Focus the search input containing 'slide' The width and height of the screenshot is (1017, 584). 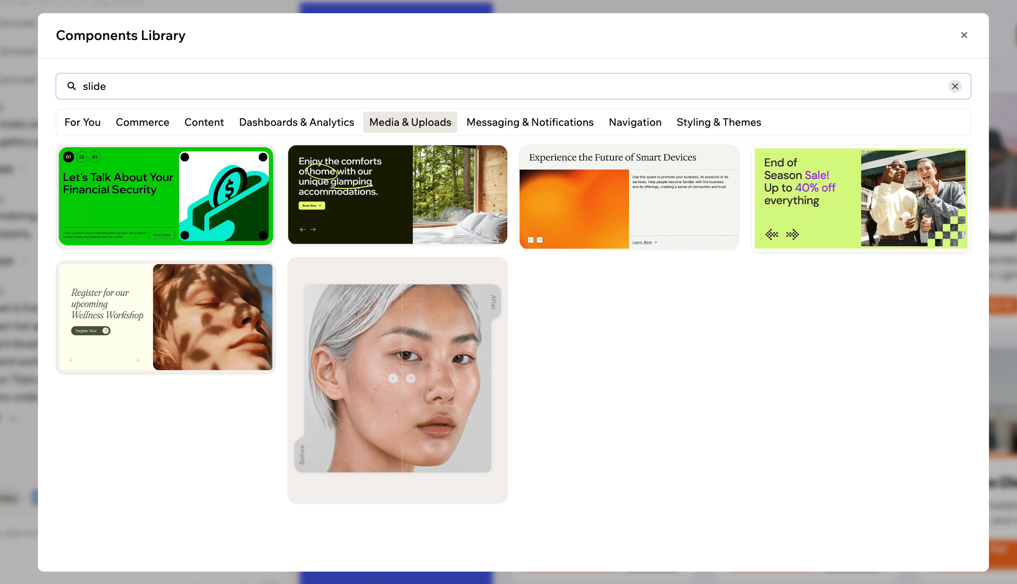pyautogui.click(x=513, y=86)
